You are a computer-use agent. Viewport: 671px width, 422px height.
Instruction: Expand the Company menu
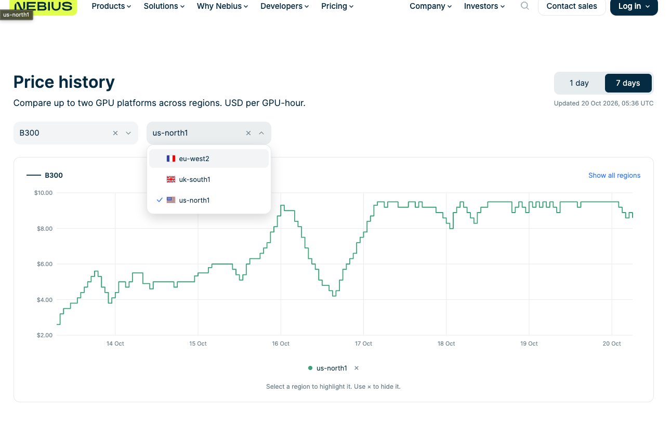(430, 6)
